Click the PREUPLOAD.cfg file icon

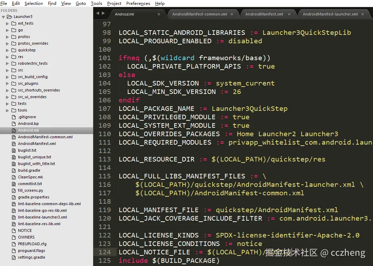coord(14,244)
